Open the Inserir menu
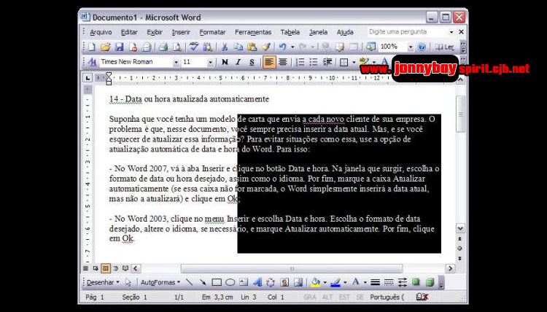Viewport: 547px width, 312px height. 181,32
